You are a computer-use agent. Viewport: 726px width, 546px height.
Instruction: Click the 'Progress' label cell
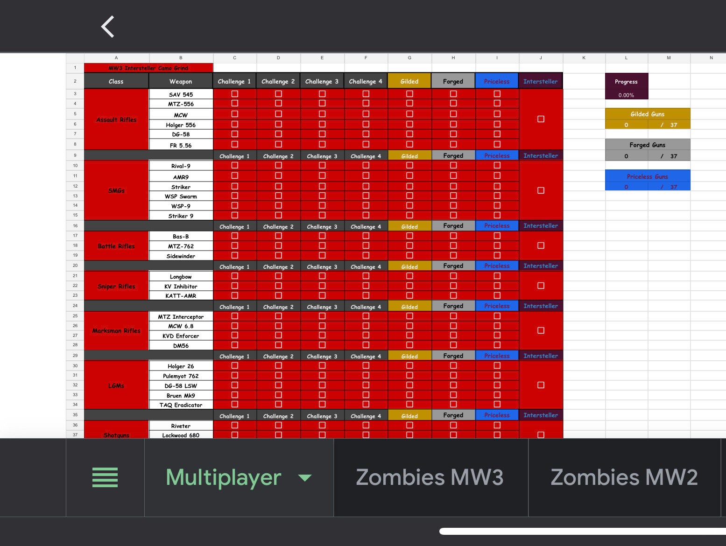point(626,82)
